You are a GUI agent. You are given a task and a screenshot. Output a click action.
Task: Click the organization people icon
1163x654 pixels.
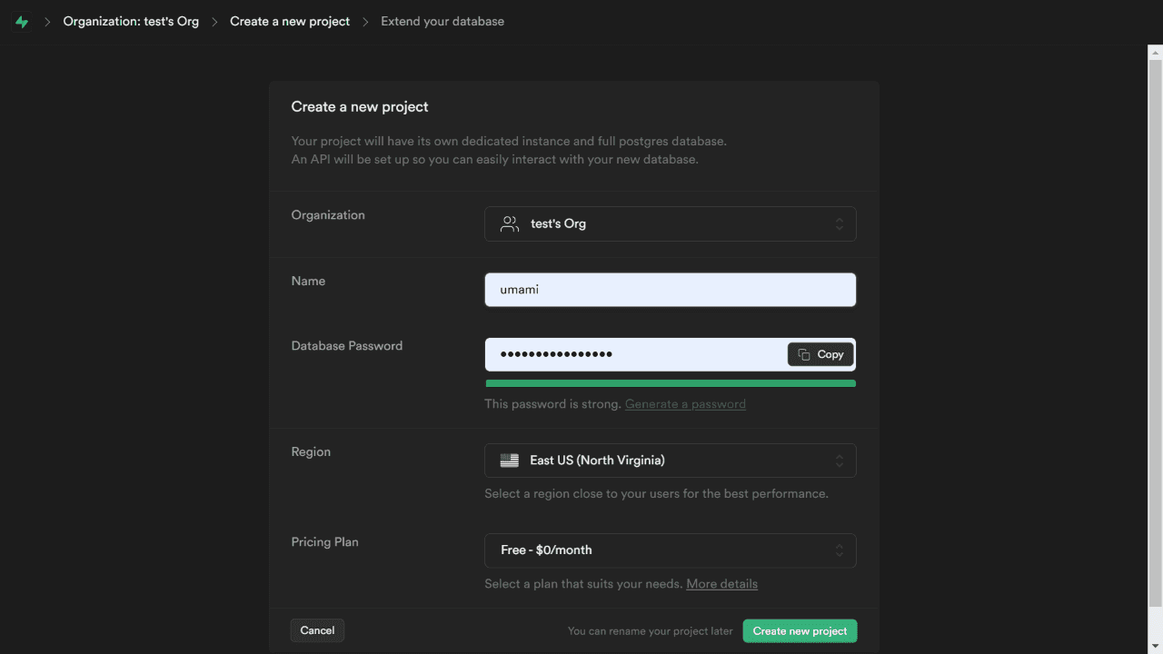[509, 223]
